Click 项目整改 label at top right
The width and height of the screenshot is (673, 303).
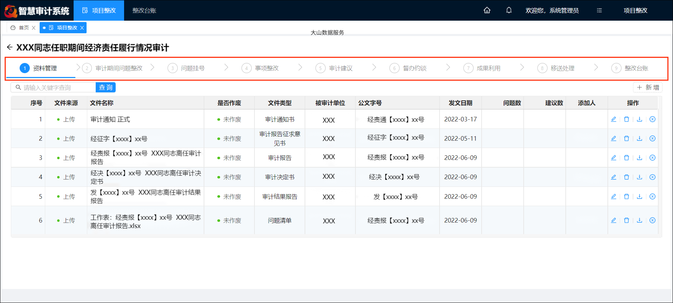(x=635, y=10)
